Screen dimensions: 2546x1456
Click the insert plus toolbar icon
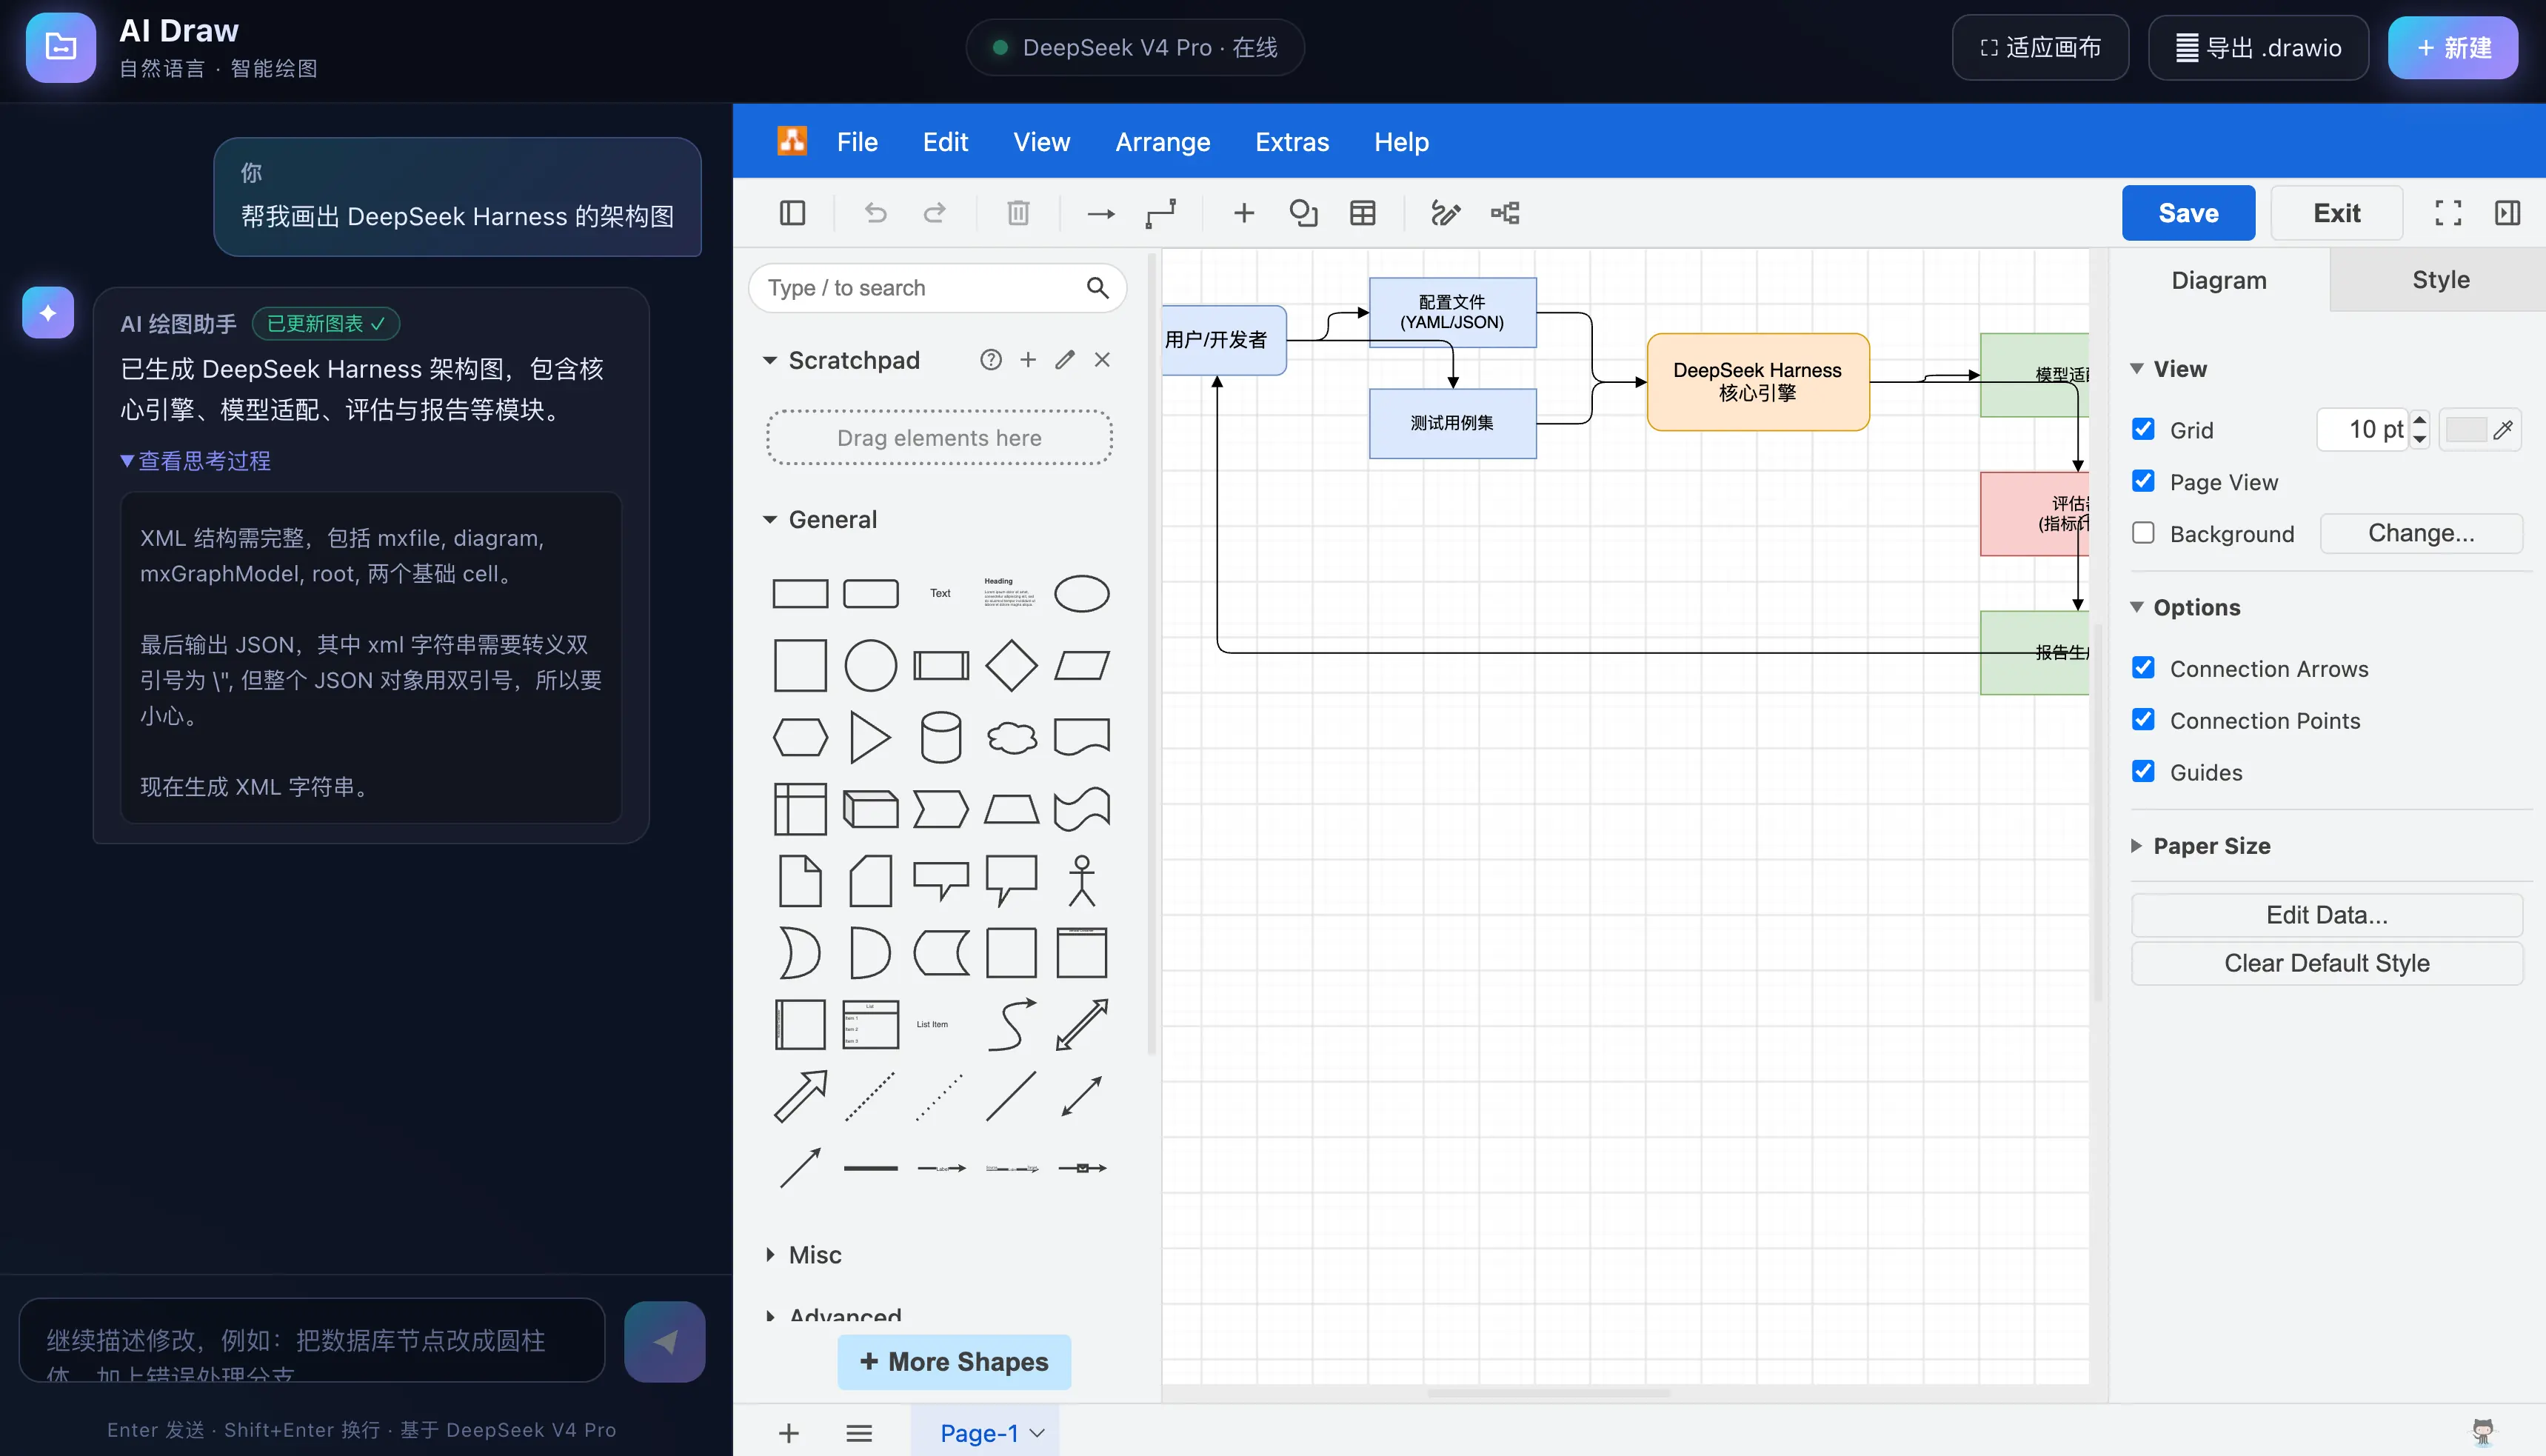pyautogui.click(x=1243, y=213)
